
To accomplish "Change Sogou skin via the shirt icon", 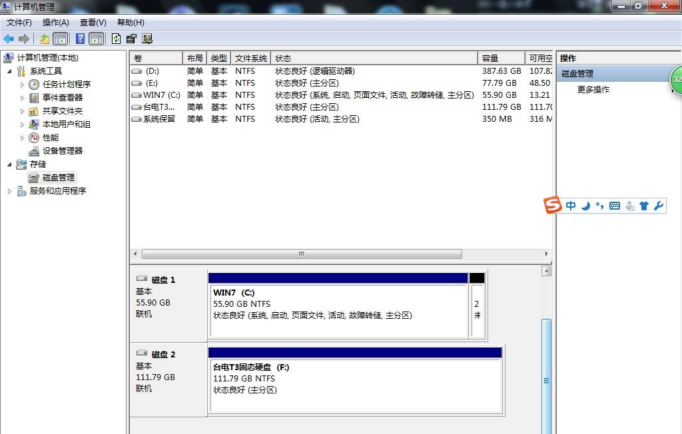I will pos(643,206).
